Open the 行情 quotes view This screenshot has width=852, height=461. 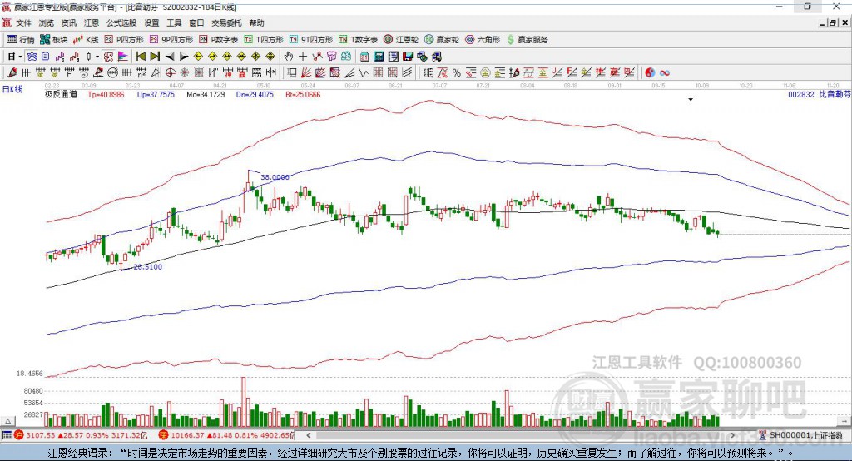pyautogui.click(x=21, y=40)
